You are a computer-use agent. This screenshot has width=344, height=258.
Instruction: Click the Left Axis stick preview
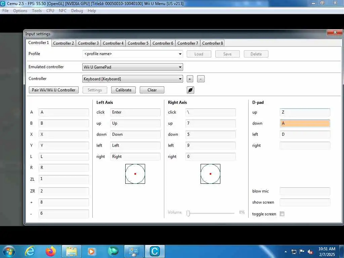[135, 174]
